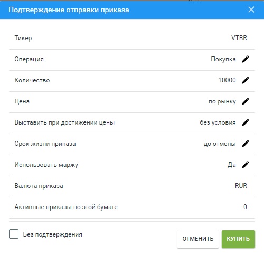Click the без условия condition value
The height and width of the screenshot is (255, 264).
coord(218,122)
